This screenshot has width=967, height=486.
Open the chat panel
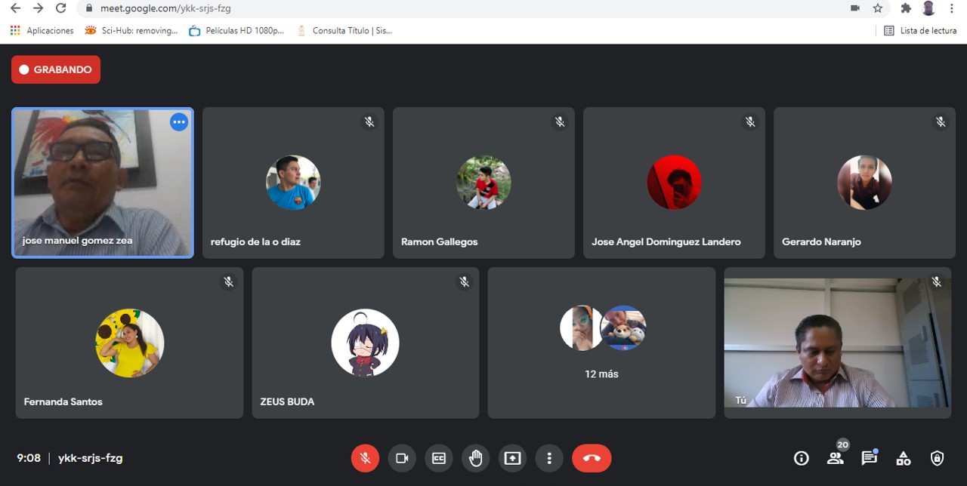coord(869,458)
